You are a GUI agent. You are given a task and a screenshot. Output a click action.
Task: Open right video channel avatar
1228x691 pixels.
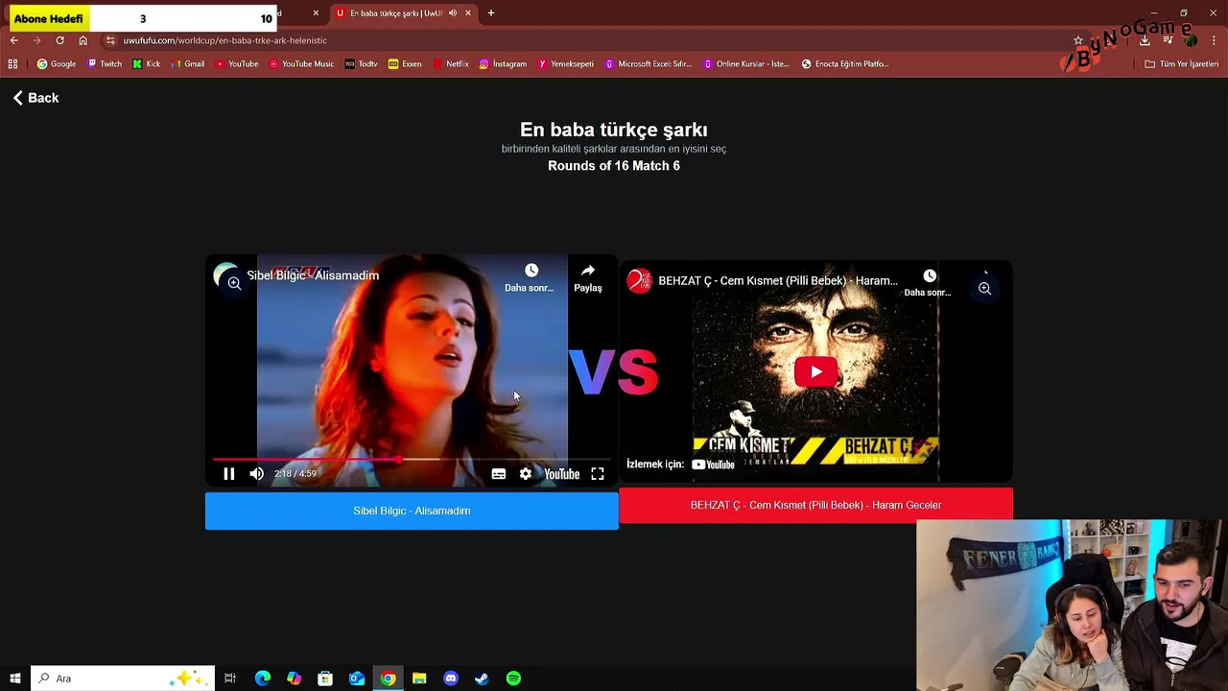(x=639, y=280)
